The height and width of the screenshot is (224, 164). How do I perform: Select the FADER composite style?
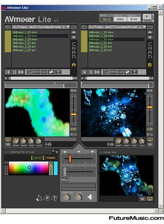51,158
